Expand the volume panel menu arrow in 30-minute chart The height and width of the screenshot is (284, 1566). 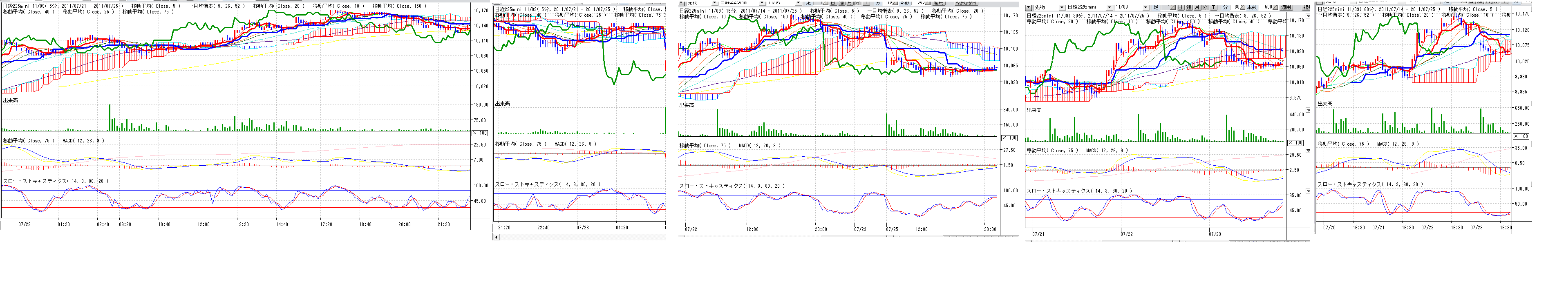click(x=1308, y=111)
